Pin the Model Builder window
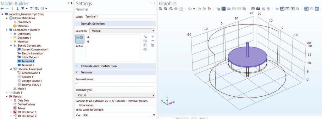 (x=71, y=3)
